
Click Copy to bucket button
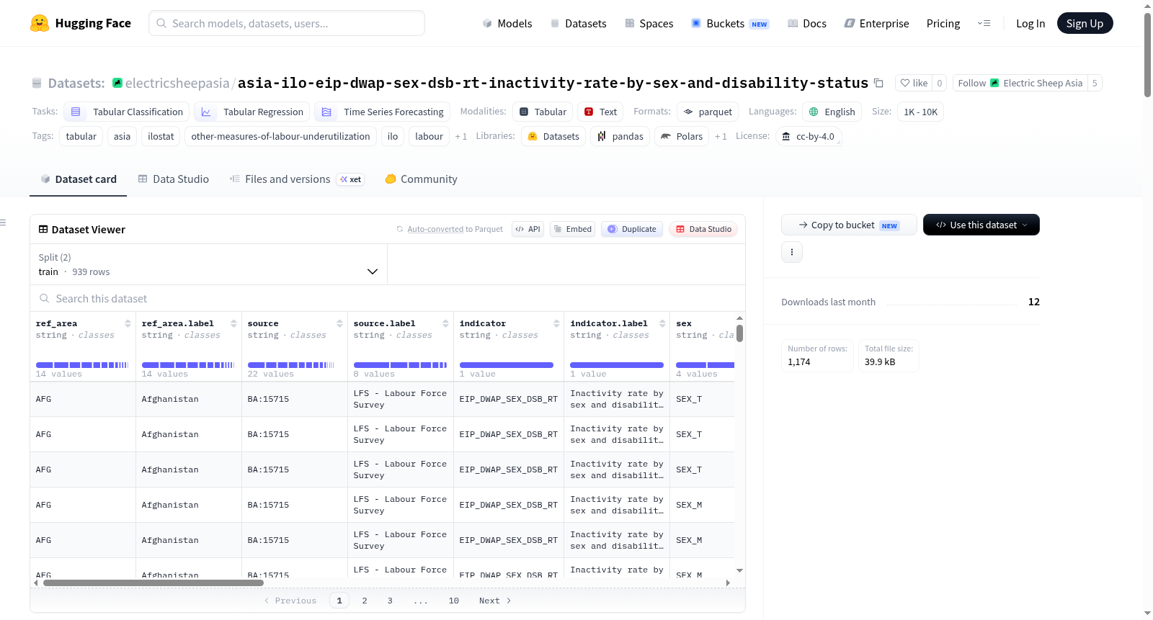[849, 225]
